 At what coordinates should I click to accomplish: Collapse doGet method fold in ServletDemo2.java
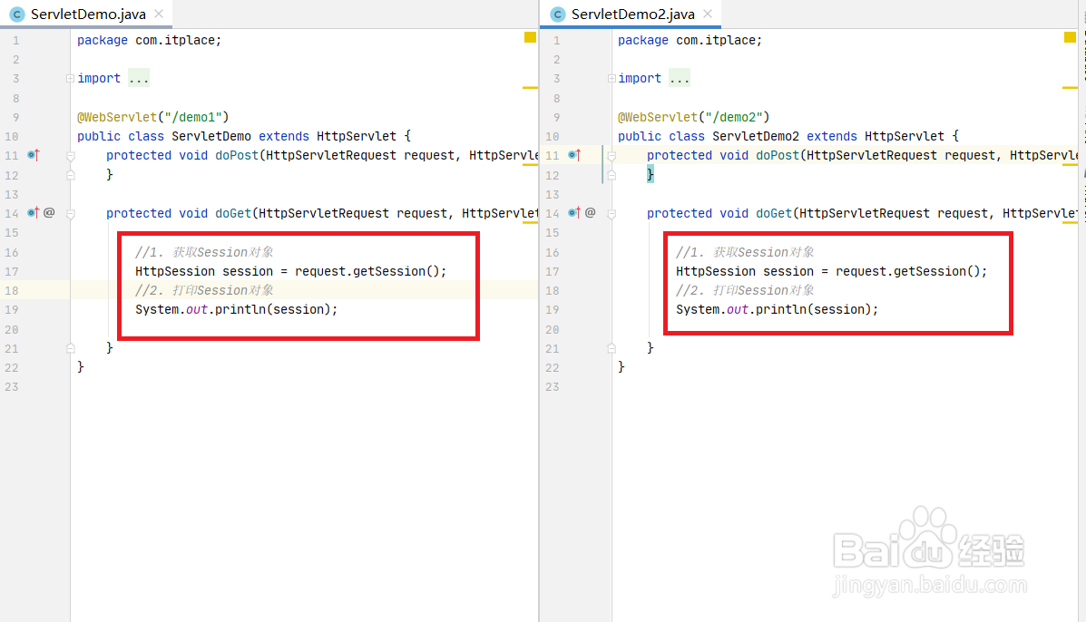611,215
